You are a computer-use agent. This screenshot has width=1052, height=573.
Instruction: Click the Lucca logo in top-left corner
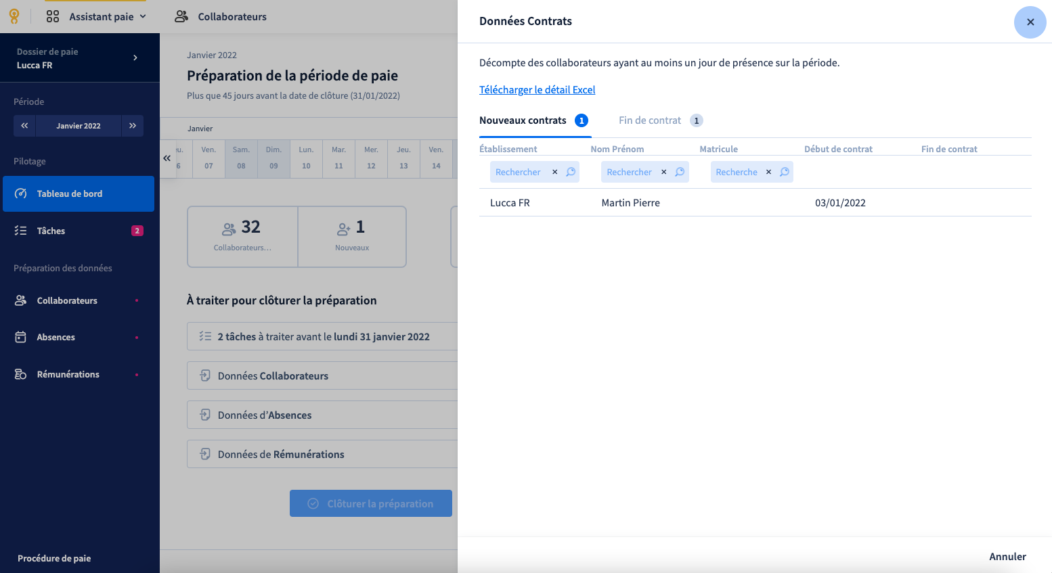14,16
